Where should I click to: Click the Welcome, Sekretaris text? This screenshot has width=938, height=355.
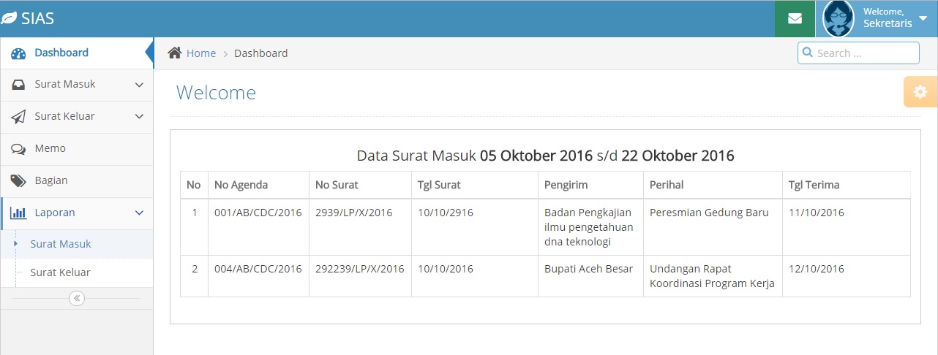888,18
